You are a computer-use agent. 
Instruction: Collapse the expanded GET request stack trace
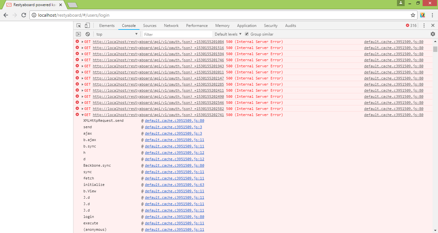(x=83, y=115)
